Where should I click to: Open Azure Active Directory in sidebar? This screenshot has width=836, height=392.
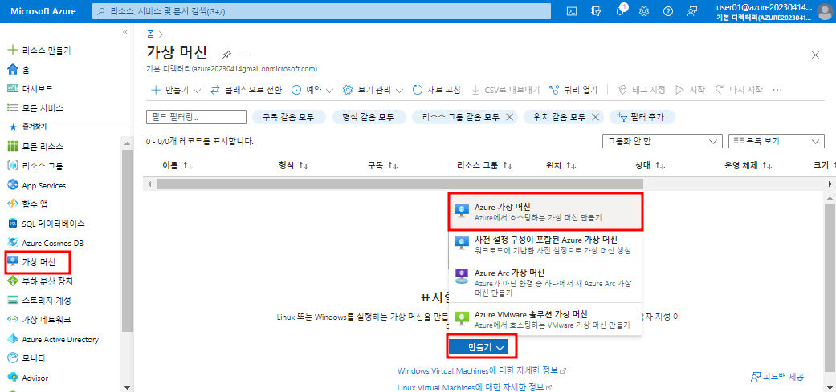pos(53,339)
